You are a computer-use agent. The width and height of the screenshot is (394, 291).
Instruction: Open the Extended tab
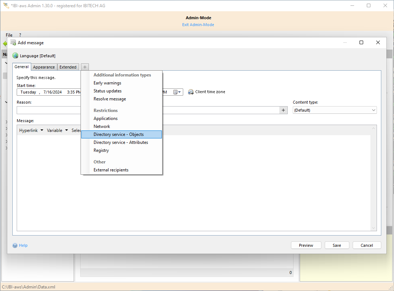(68, 67)
